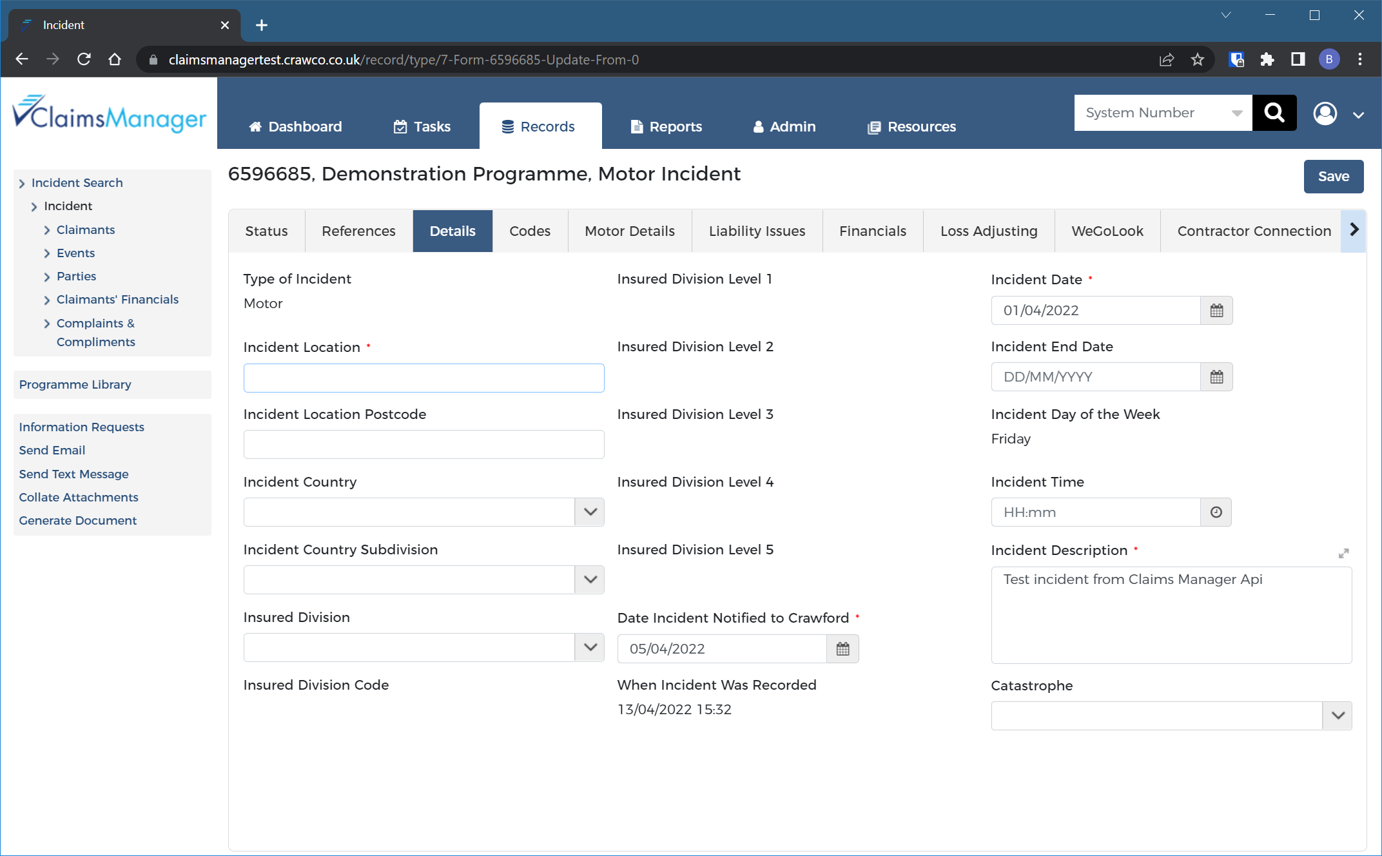Click the Send Text Message link

point(73,474)
